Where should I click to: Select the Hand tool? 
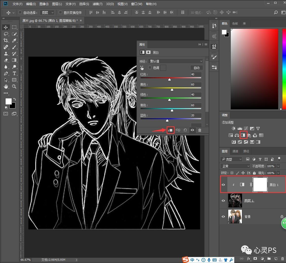[6, 86]
